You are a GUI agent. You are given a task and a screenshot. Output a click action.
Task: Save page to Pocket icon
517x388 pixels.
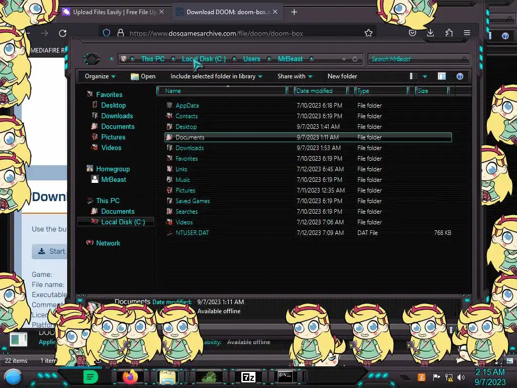pyautogui.click(x=412, y=33)
